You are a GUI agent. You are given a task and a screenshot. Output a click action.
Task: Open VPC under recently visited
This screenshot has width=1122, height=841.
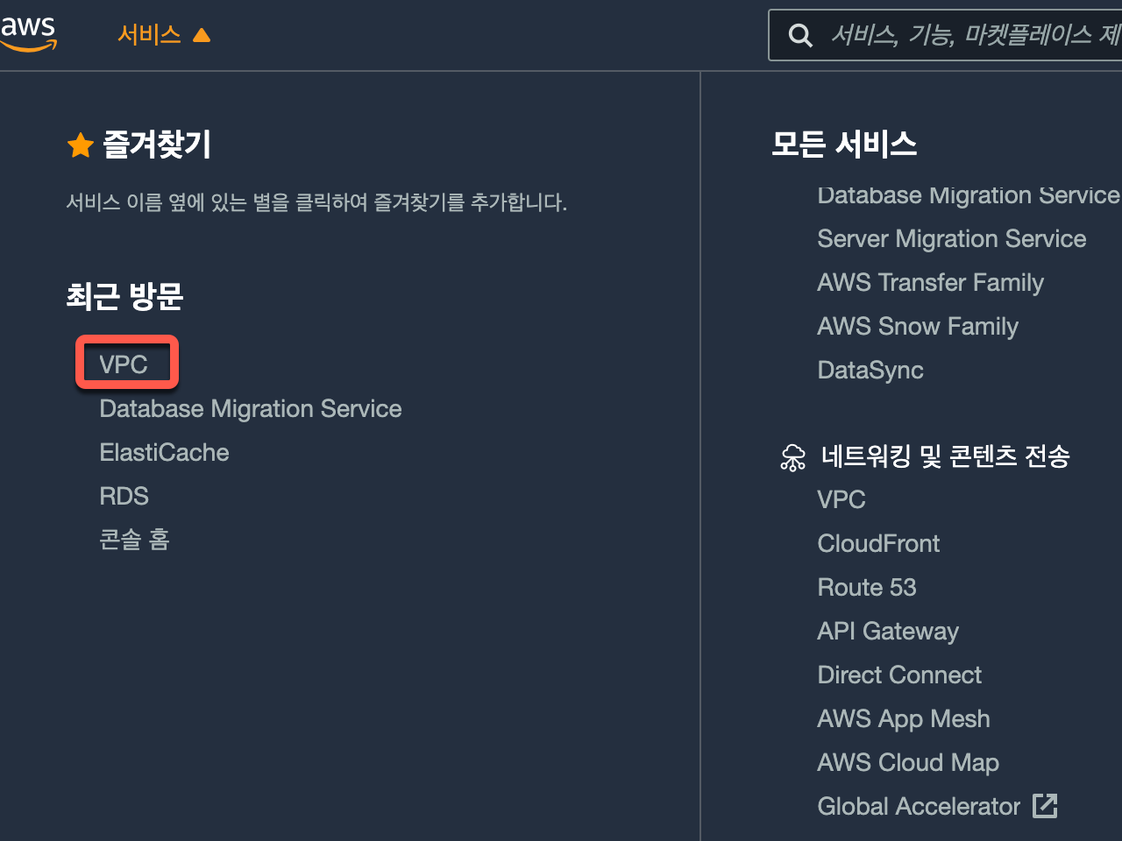124,364
